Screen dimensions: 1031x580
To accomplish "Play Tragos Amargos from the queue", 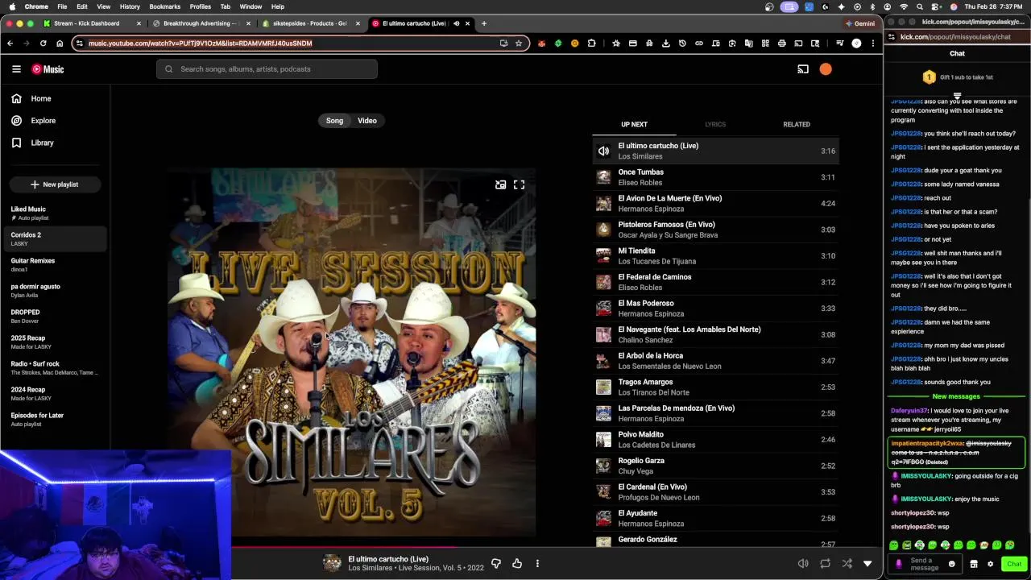I will (715, 387).
